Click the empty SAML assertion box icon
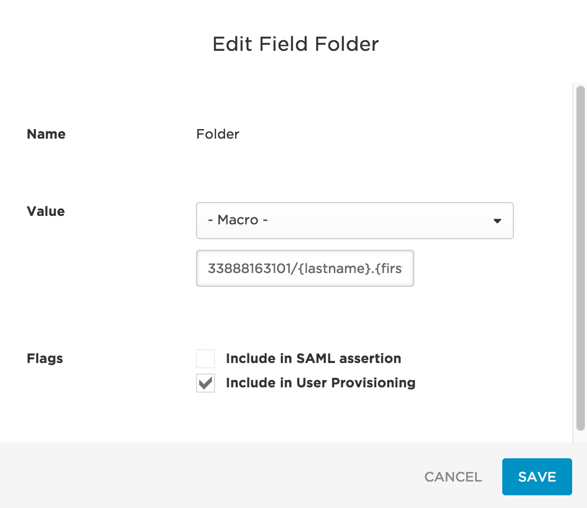587x508 pixels. pos(206,358)
